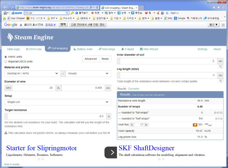228x168 pixels.
Task: Click the fraction toggle under leg length
Action: pos(221,81)
